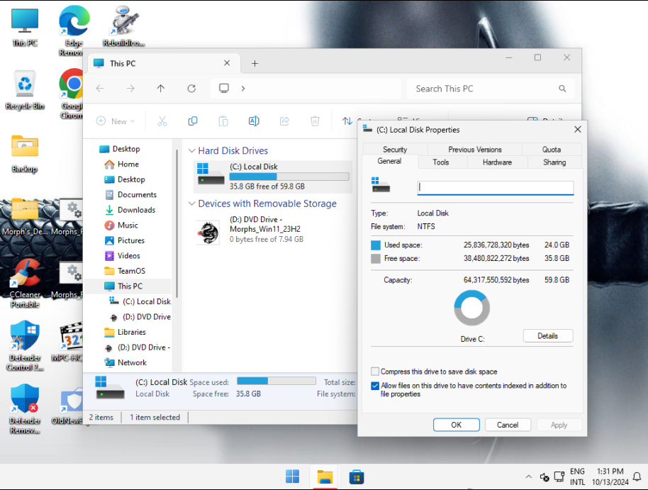648x490 pixels.
Task: Add a new Explorer tab with plus
Action: point(255,63)
